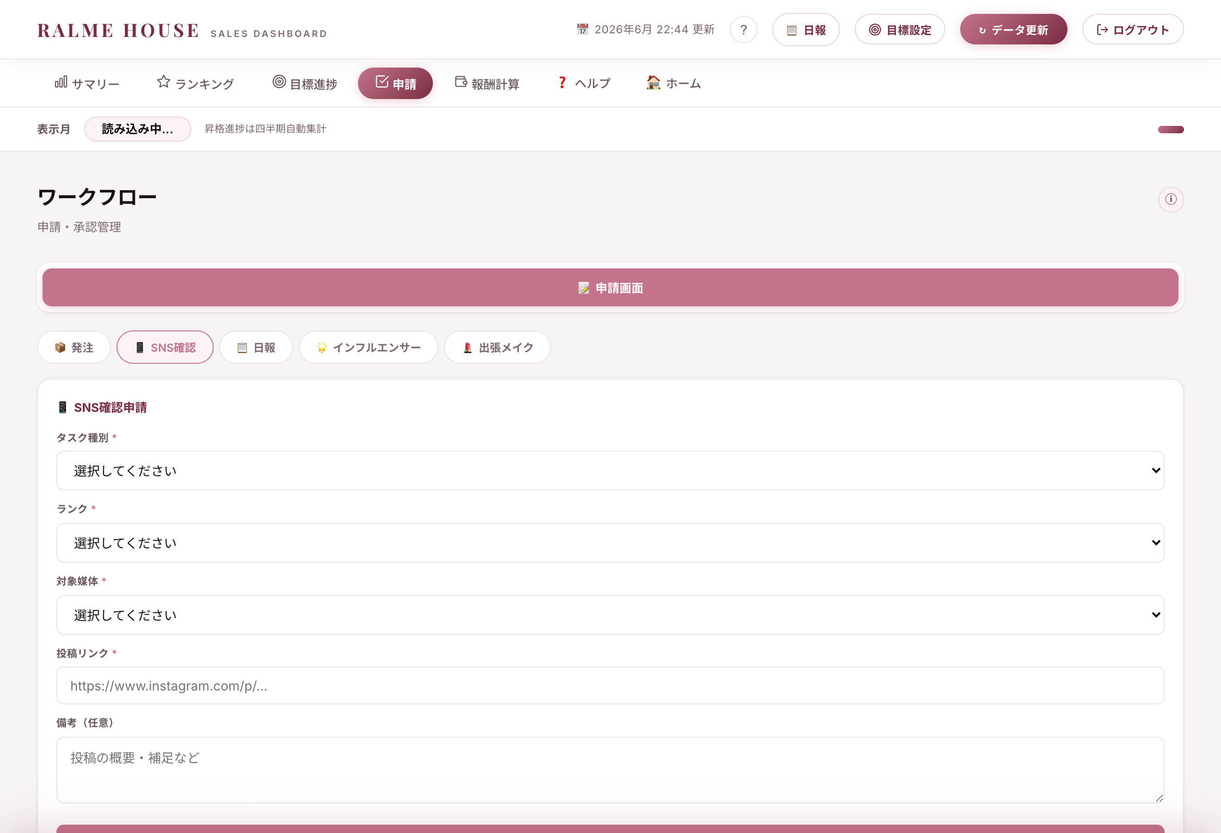
Task: Open 目標進捗 target tab
Action: (x=305, y=83)
